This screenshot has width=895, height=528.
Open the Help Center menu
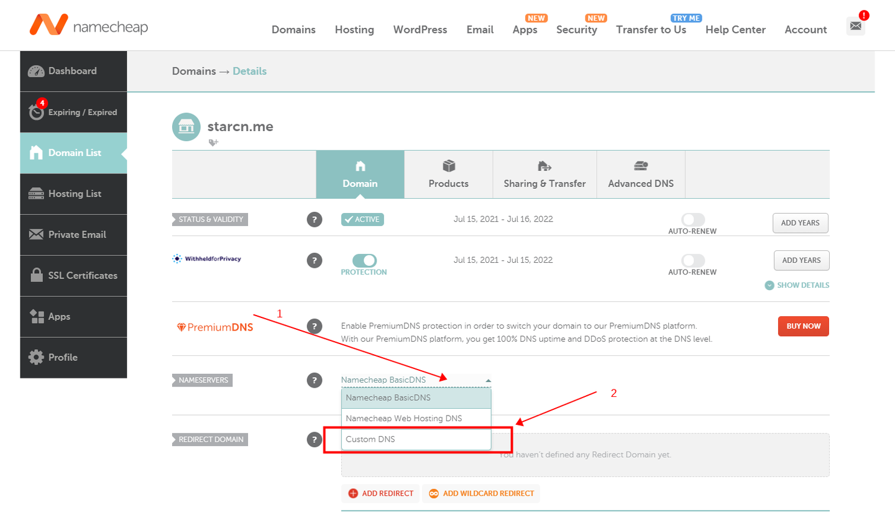pos(735,30)
